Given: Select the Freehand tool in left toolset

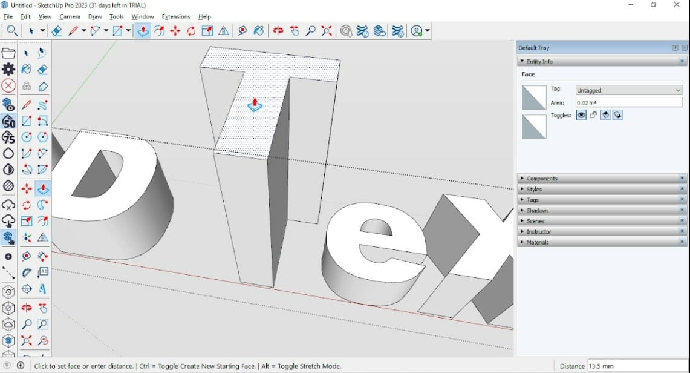Looking at the screenshot, I should 42,105.
